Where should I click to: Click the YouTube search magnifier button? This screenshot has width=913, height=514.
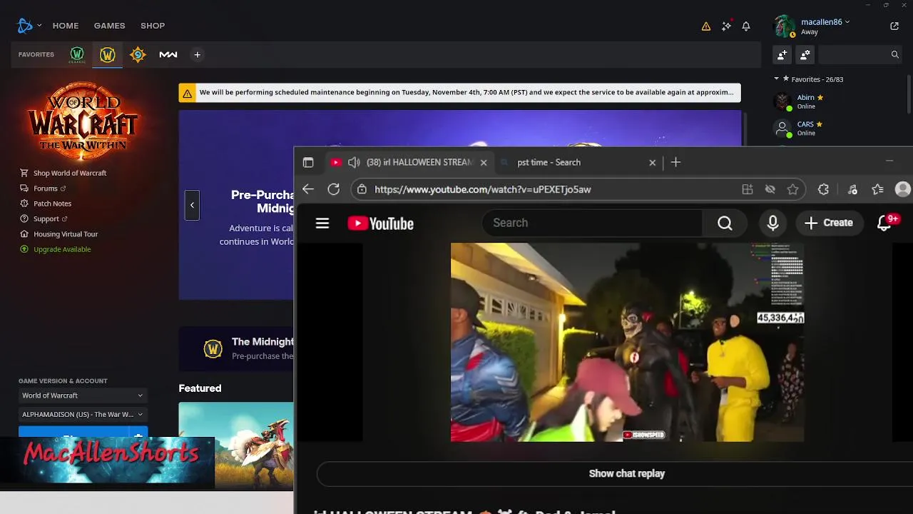725,223
